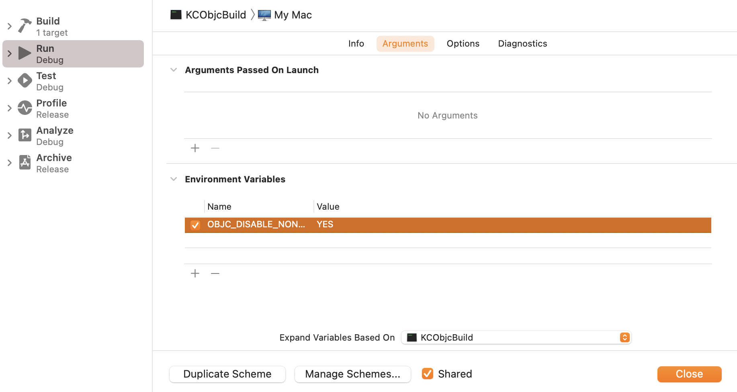
Task: Click the Run play icon
Action: pos(25,53)
